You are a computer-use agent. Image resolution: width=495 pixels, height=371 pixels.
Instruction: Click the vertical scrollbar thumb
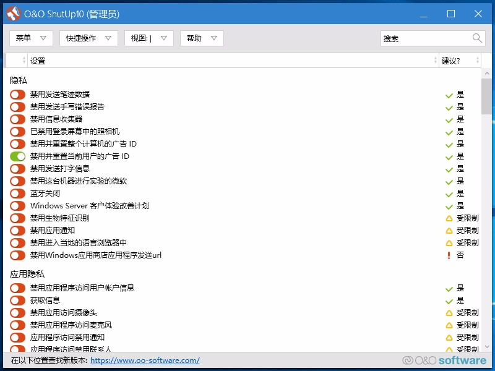coord(486,96)
